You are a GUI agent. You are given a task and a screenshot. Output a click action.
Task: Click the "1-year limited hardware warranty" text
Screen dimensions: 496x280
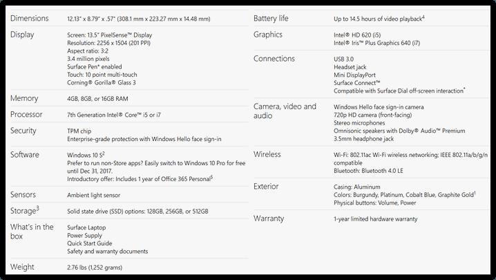pos(375,219)
